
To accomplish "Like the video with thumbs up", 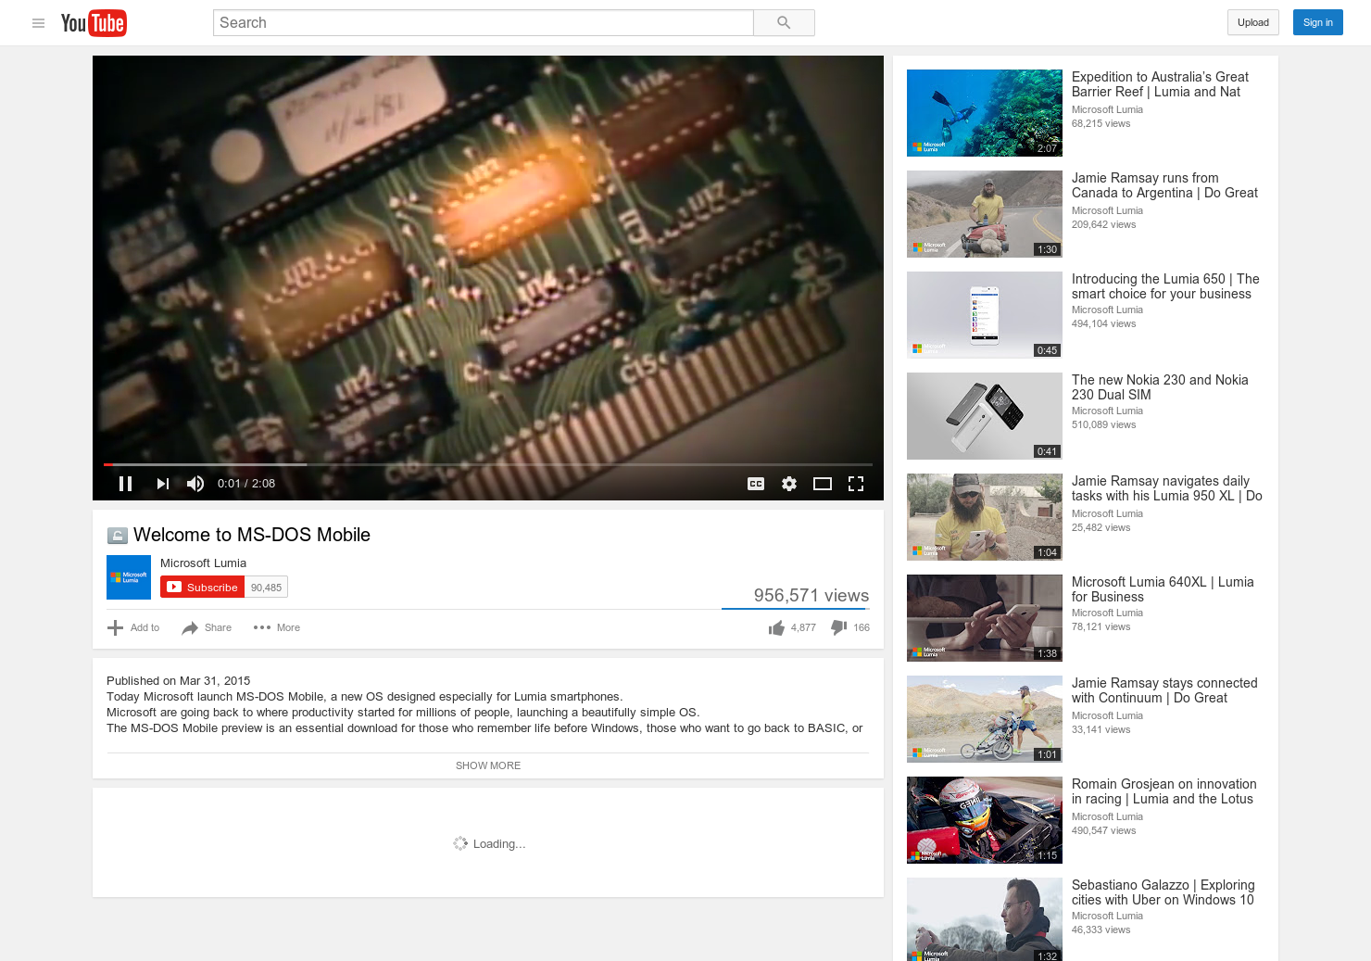I will (x=776, y=628).
